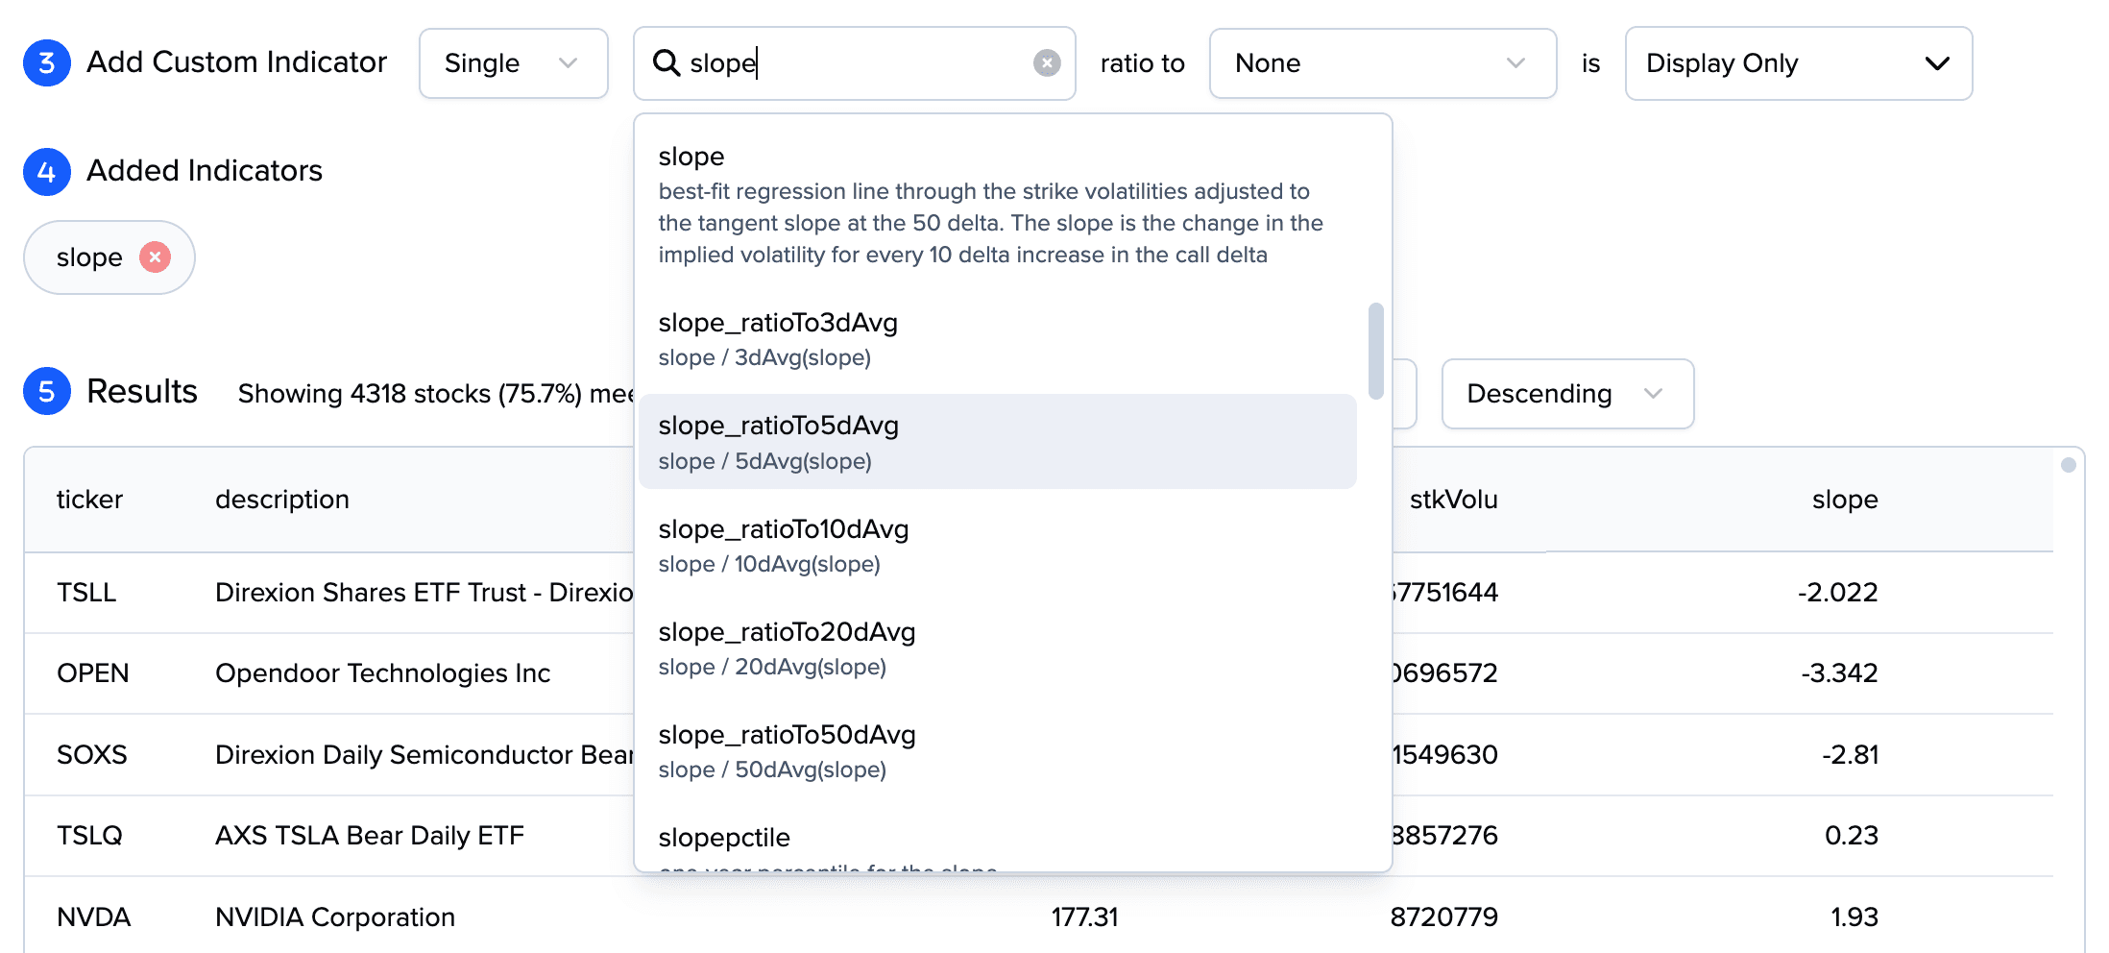This screenshot has height=953, width=2109.
Task: Clear the slope search text
Action: click(x=1047, y=63)
